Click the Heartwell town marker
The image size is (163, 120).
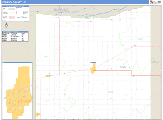133,76
